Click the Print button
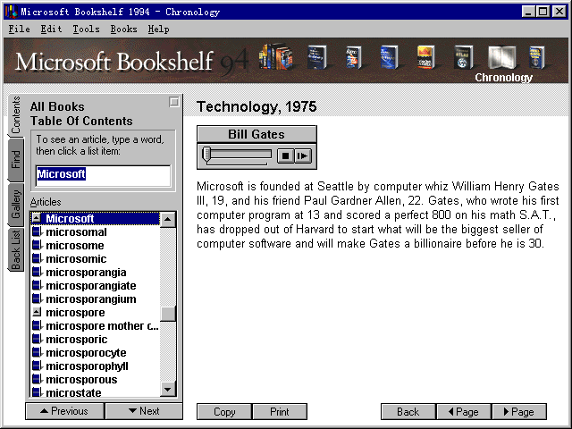 280,411
